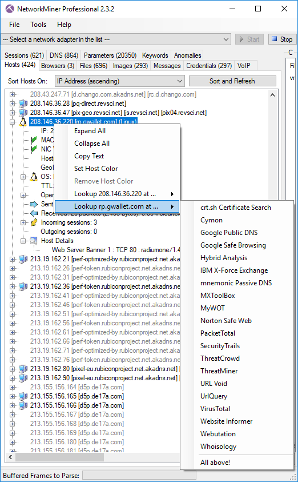The image size is (298, 482).
Task: Open the Tools menu
Action: [38, 25]
